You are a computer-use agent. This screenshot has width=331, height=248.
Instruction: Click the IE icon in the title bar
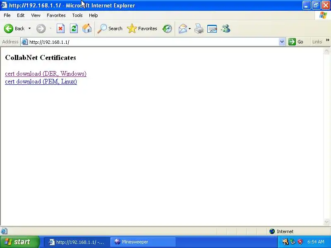point(4,5)
